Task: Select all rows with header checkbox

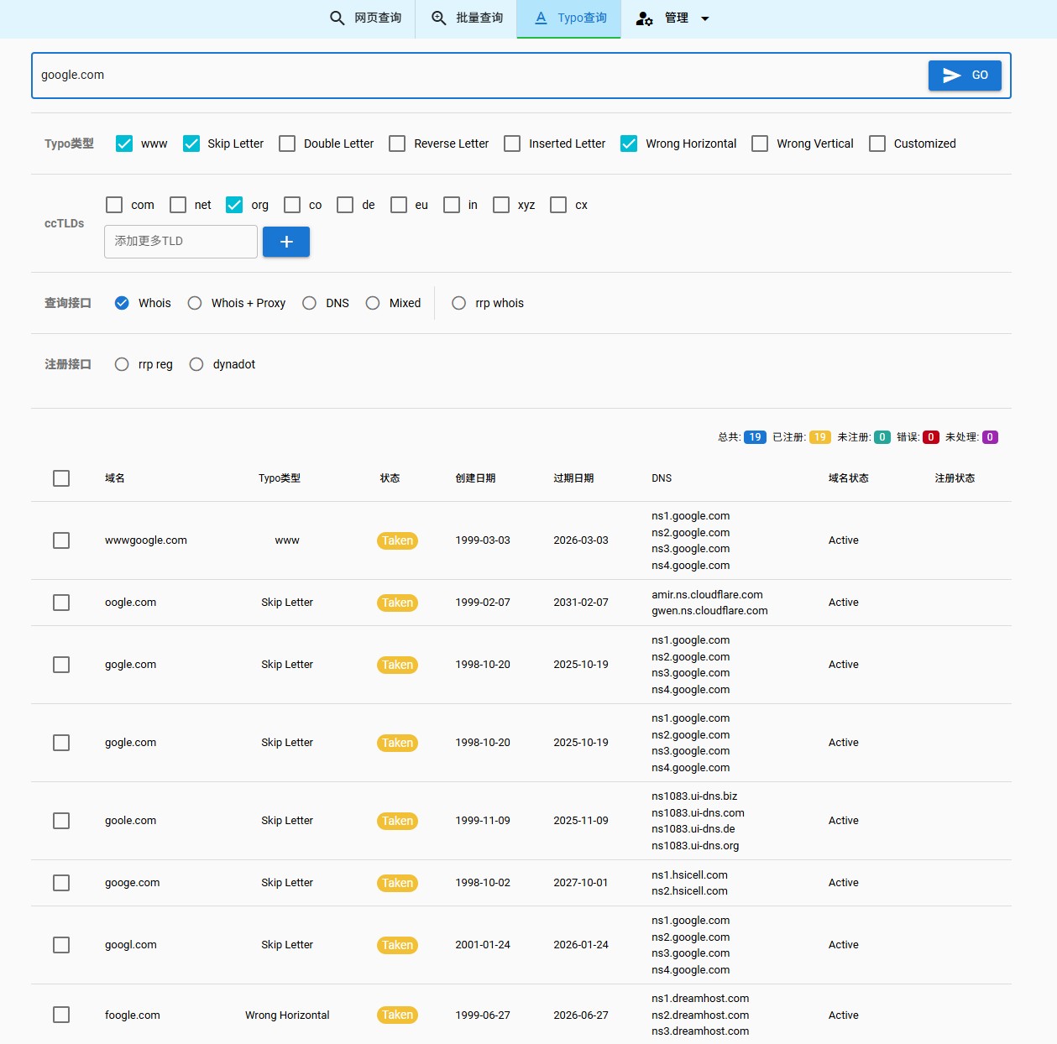Action: tap(61, 478)
